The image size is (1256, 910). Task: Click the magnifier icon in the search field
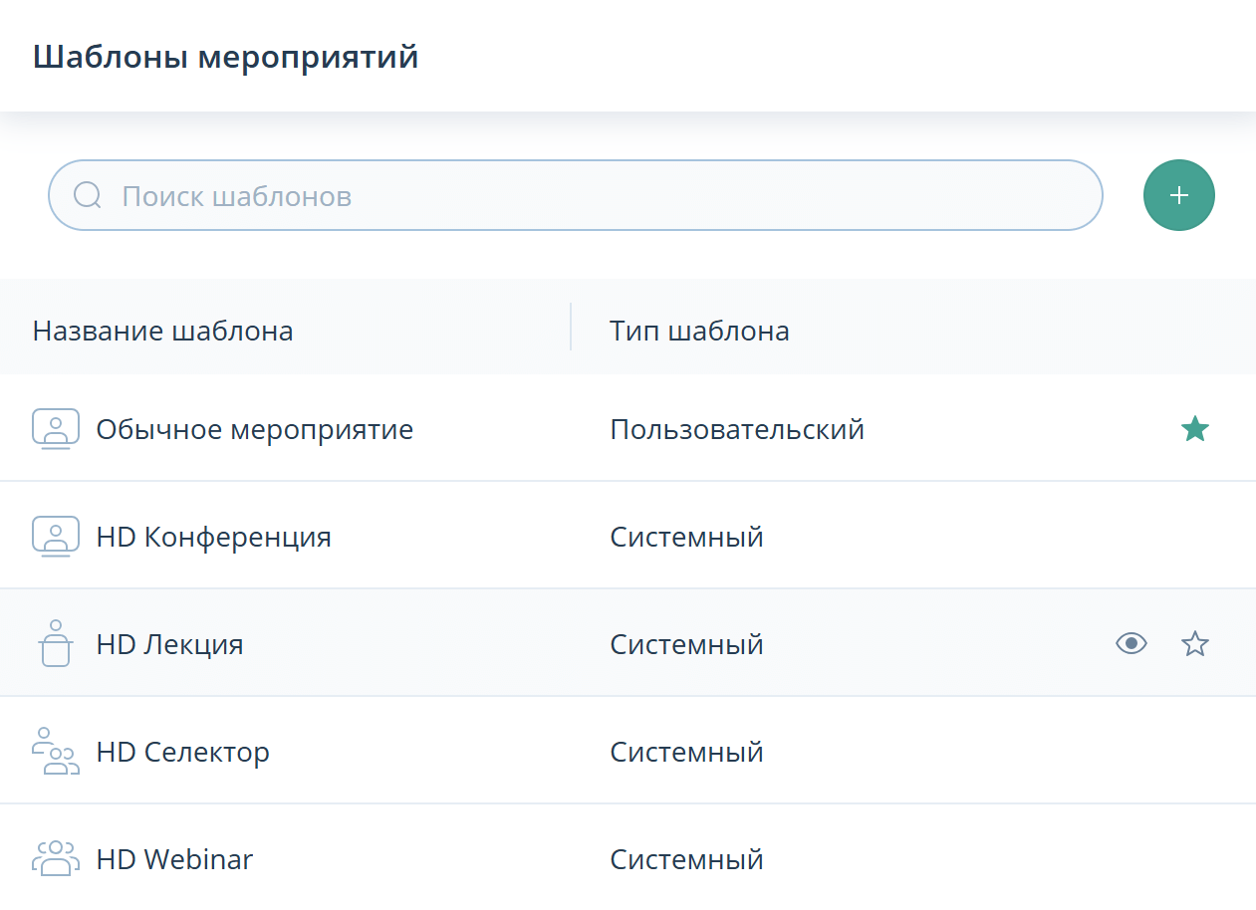87,195
